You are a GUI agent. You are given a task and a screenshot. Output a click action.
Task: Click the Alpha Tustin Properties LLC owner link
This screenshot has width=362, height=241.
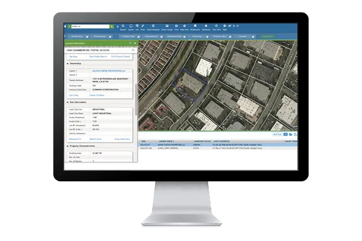point(109,71)
